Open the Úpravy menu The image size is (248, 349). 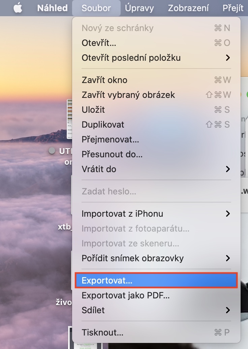coord(139,8)
